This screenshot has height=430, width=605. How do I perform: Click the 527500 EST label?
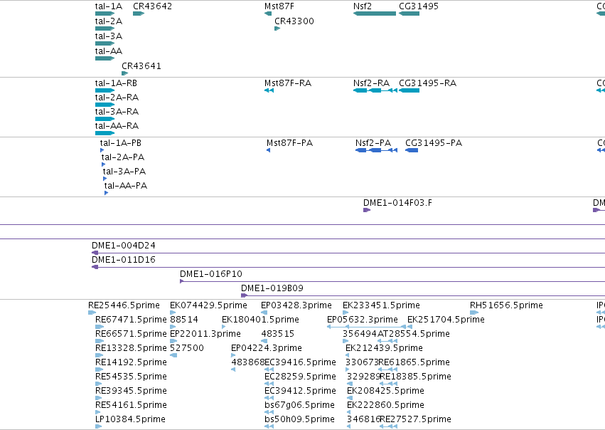[x=187, y=348]
